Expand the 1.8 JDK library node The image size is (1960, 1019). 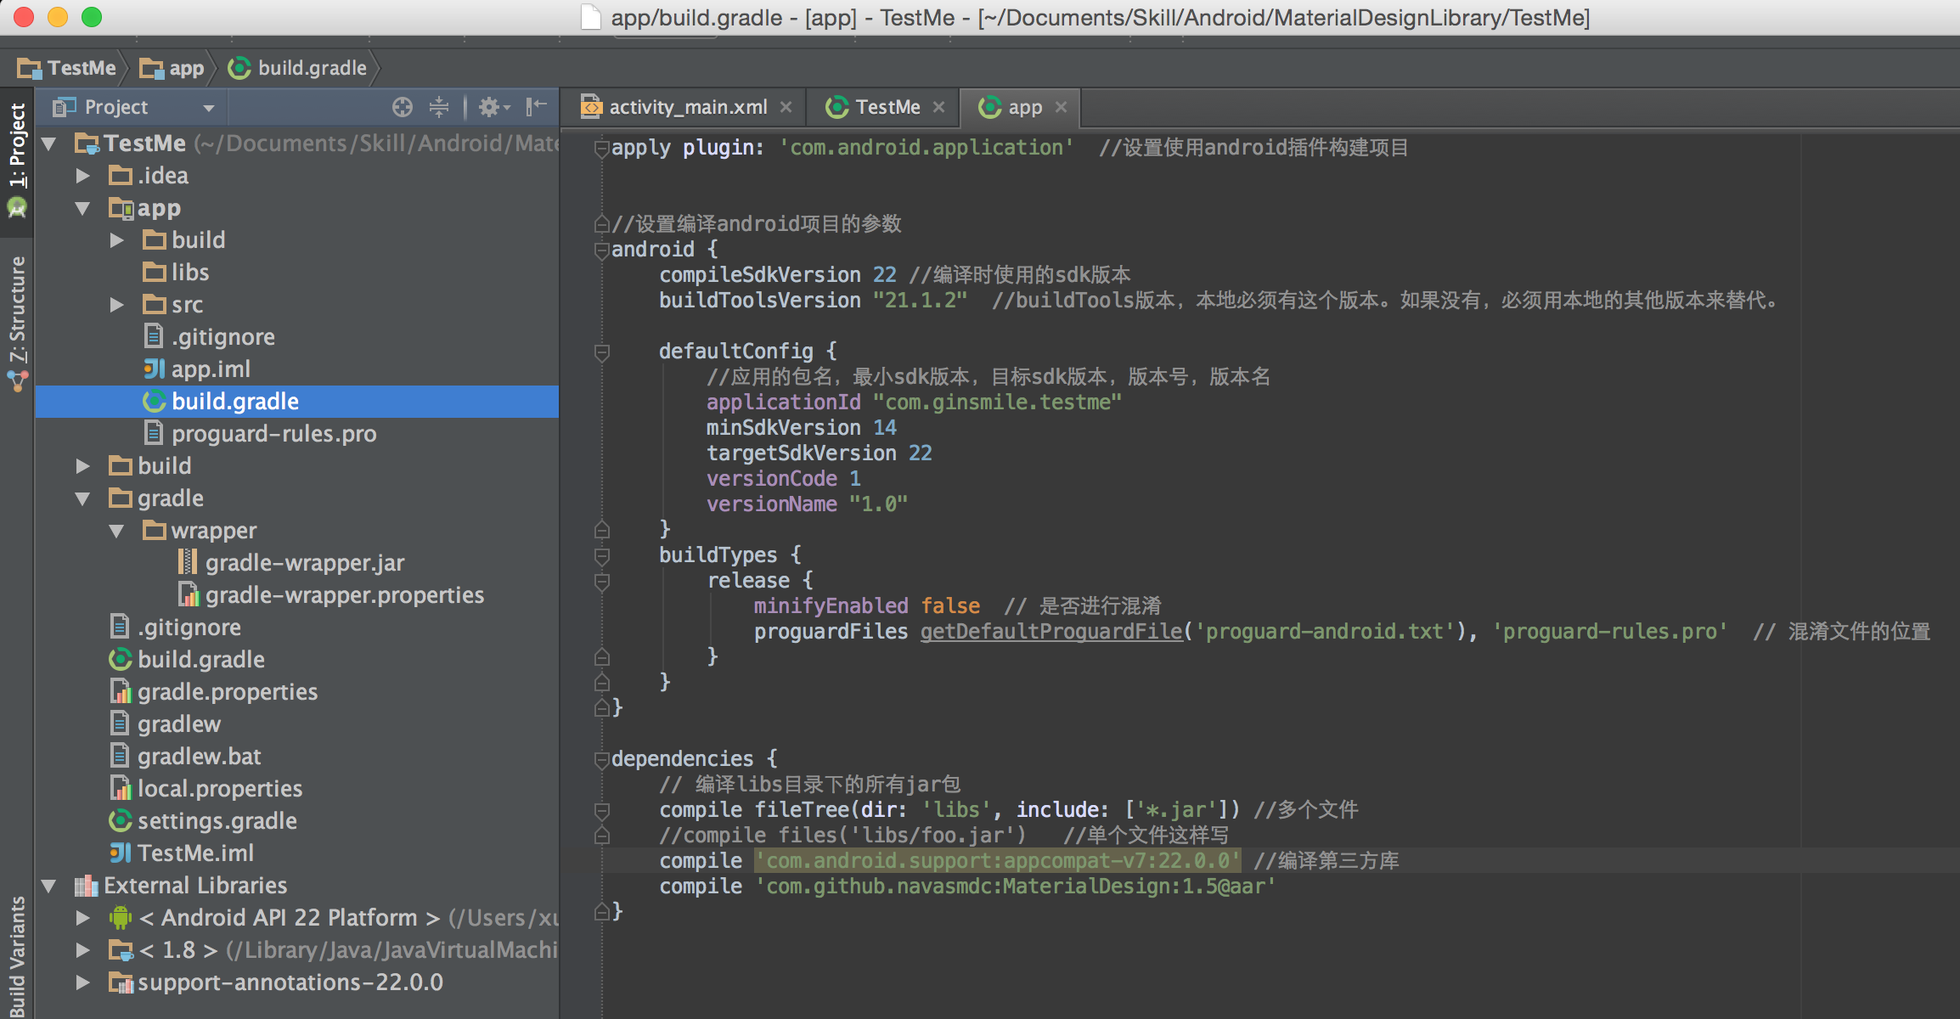(x=83, y=950)
